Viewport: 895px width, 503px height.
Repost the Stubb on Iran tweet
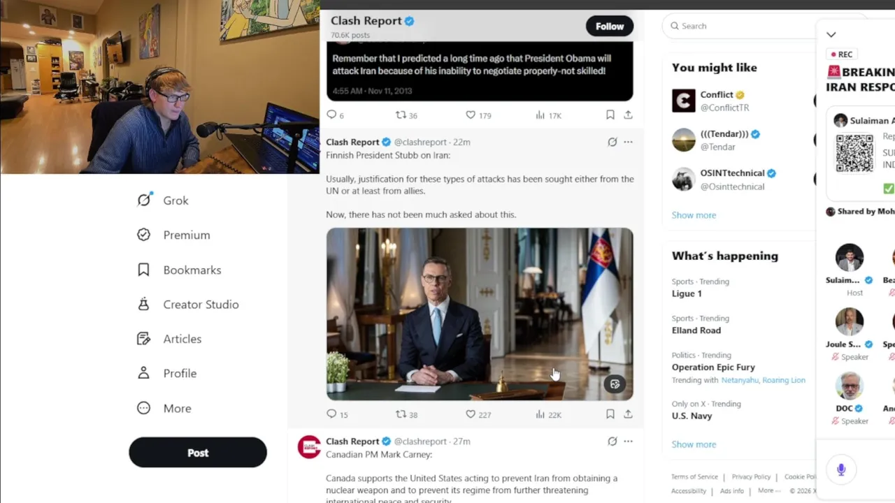pos(406,414)
